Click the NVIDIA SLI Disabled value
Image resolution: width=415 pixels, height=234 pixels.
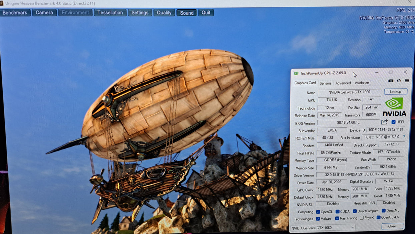click(x=333, y=204)
